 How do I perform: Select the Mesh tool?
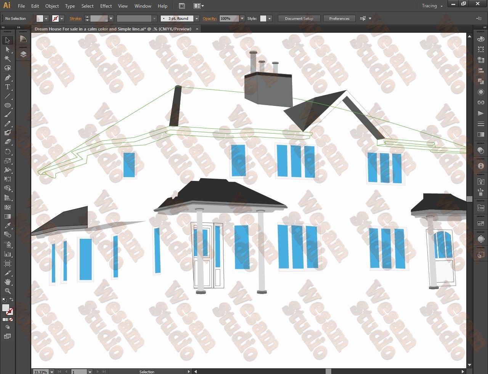pyautogui.click(x=8, y=207)
